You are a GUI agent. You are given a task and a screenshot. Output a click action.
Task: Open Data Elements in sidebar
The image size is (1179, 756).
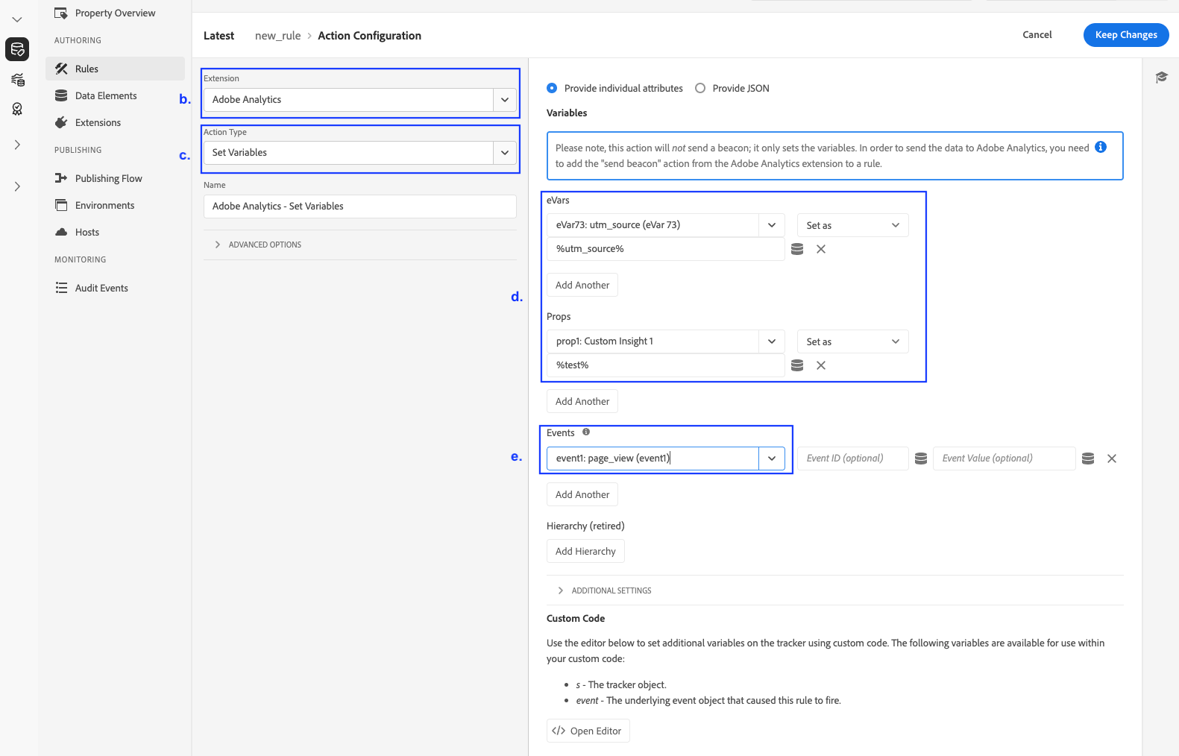point(106,95)
